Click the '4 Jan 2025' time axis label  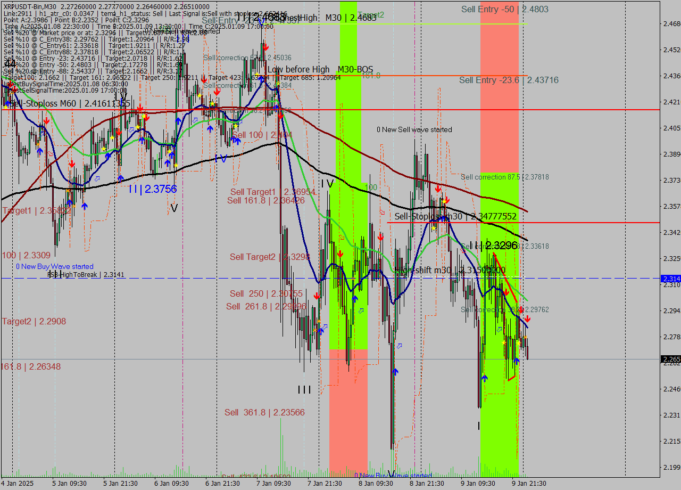(x=18, y=484)
